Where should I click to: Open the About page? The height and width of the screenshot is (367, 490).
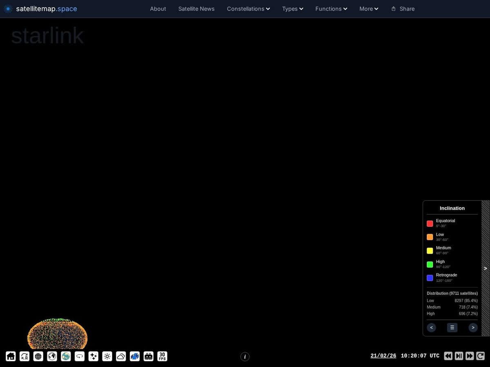point(158,9)
